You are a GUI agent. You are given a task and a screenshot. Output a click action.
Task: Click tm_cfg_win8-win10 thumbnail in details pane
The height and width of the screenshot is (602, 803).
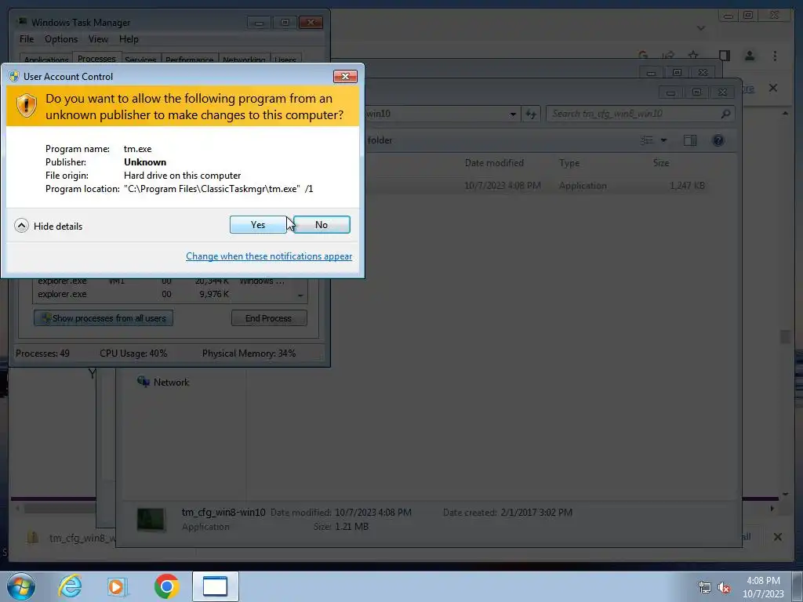pyautogui.click(x=151, y=520)
